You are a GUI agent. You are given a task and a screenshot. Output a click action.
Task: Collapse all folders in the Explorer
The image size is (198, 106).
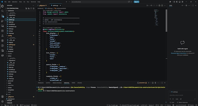[x=33, y=8]
